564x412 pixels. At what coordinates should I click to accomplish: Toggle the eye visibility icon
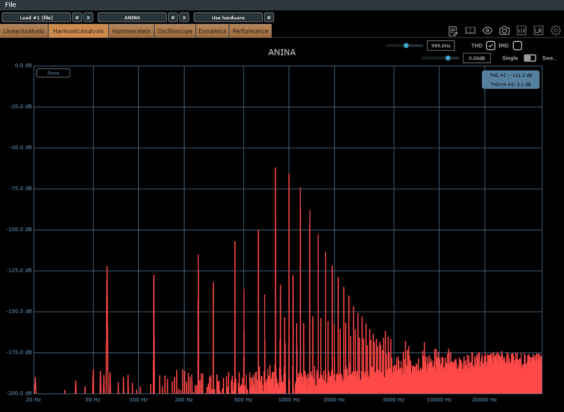[487, 31]
